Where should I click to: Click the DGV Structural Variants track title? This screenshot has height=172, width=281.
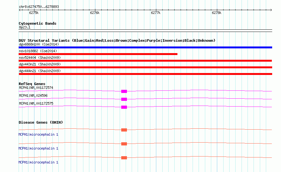(117, 40)
